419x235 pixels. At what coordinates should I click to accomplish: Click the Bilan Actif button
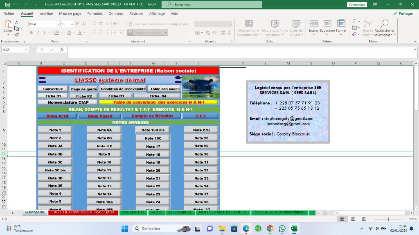click(x=57, y=116)
